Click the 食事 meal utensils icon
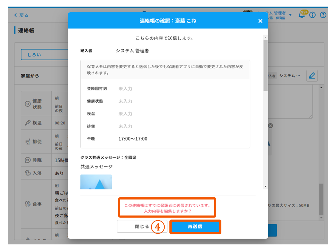This screenshot has height=251, width=336. click(x=28, y=204)
